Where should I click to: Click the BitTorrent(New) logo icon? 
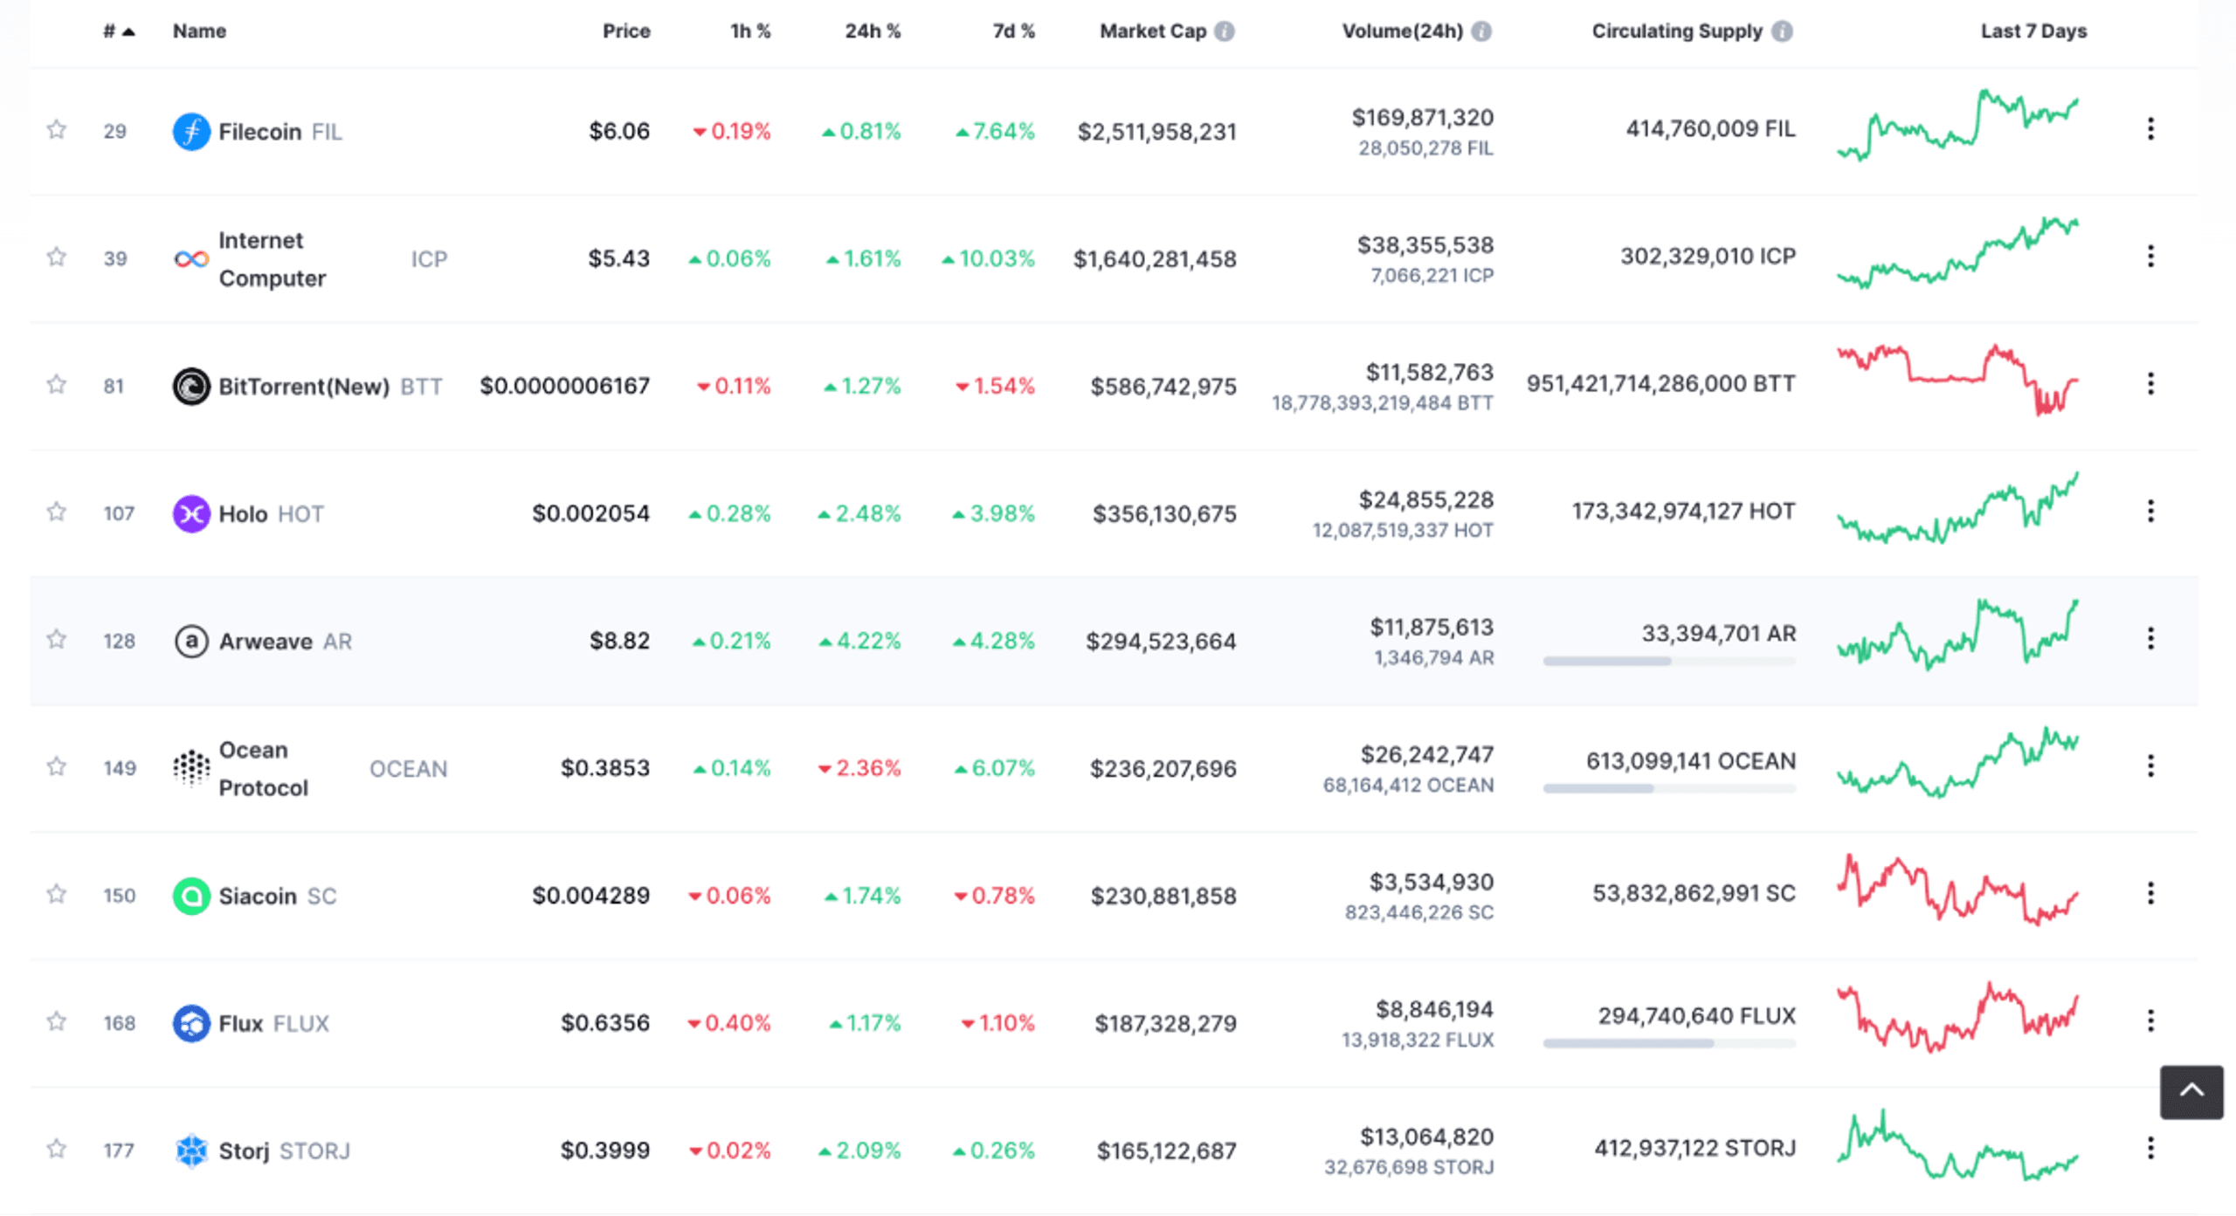coord(191,386)
